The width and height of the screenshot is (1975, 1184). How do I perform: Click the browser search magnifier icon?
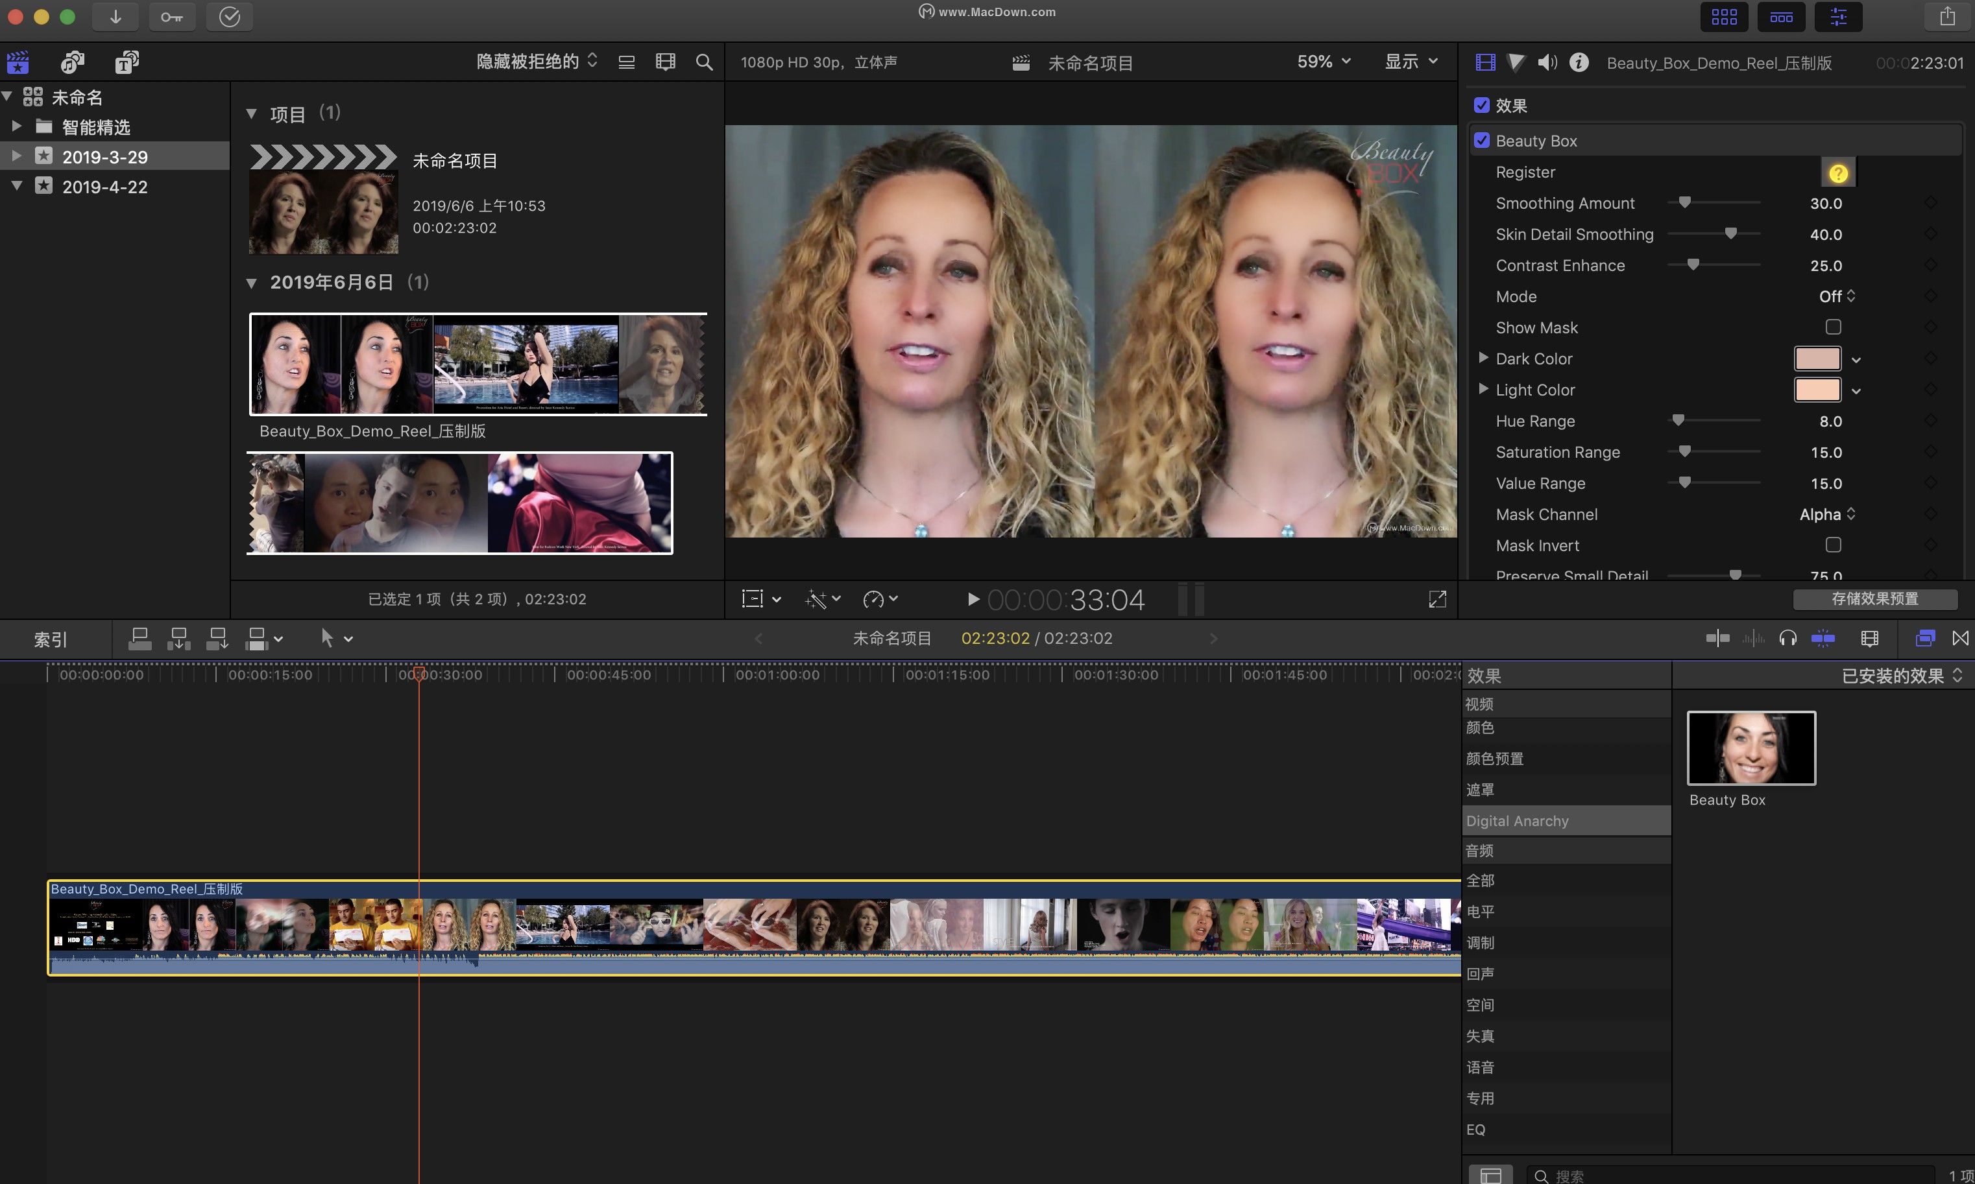click(x=703, y=62)
